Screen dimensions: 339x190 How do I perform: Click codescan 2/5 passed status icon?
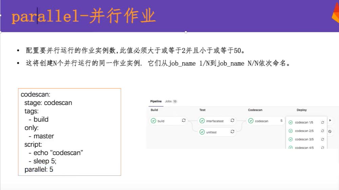(291, 131)
